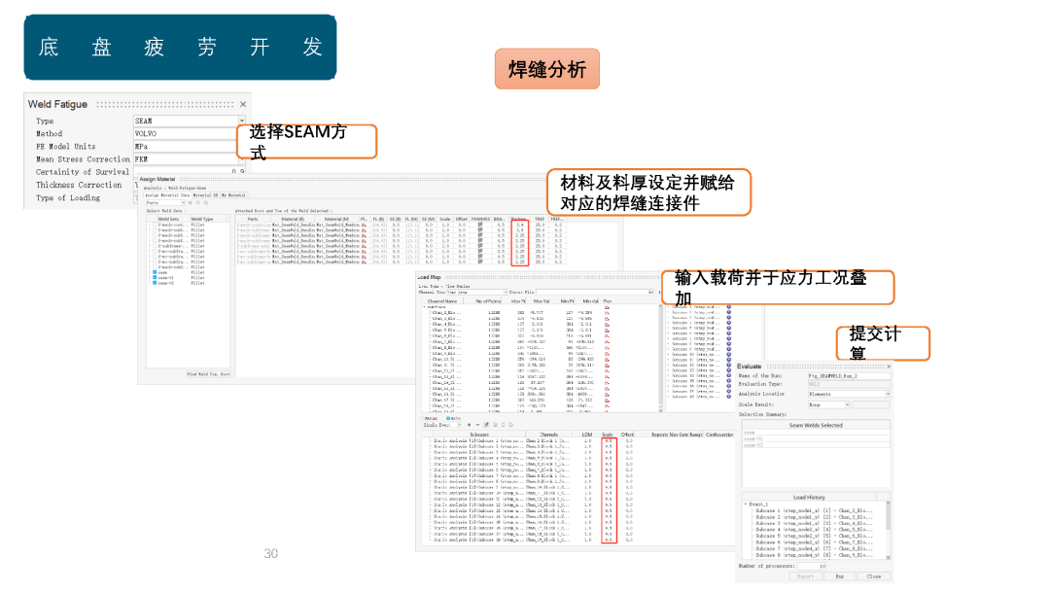Edit the Name of the Run field
The height and width of the screenshot is (594, 1050).
(849, 376)
